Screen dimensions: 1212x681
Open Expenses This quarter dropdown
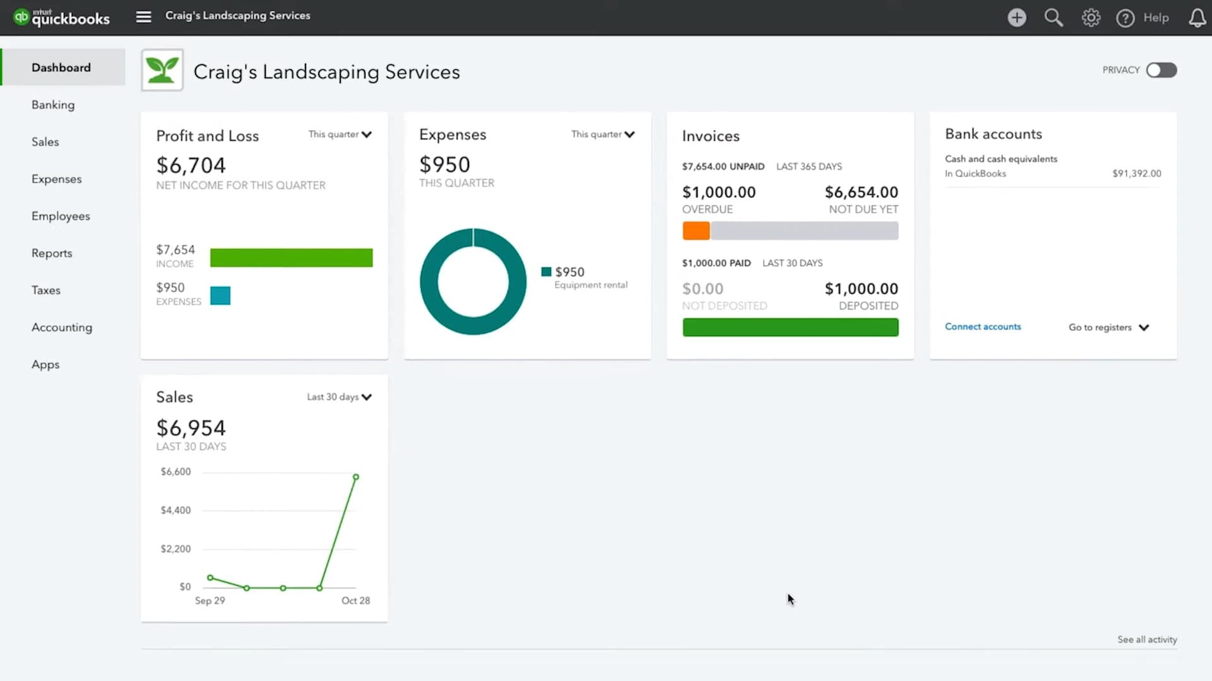point(603,134)
